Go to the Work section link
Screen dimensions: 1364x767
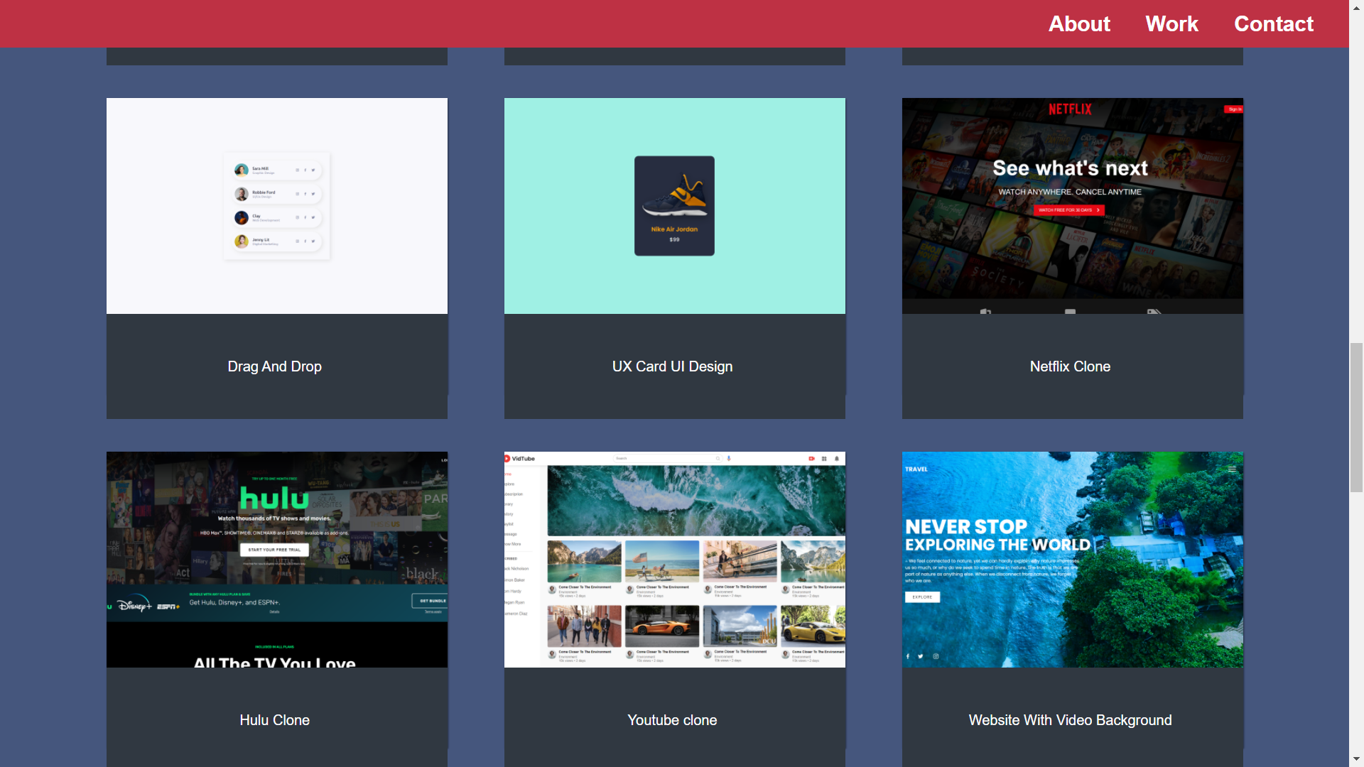(x=1171, y=23)
